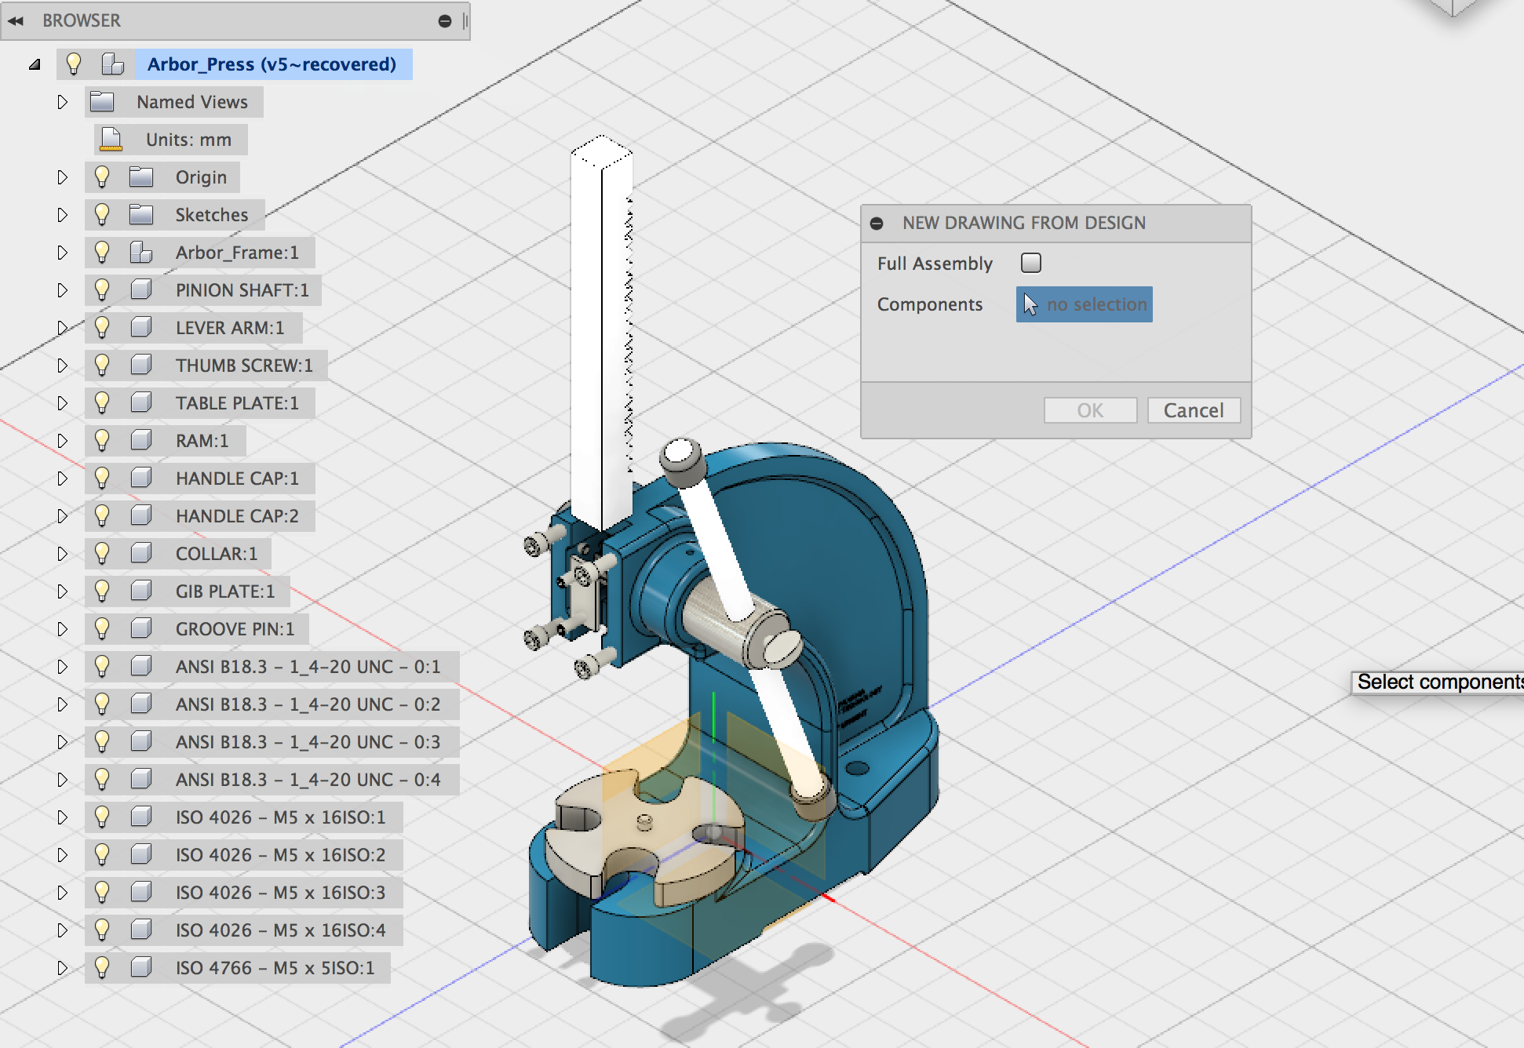Viewport: 1524px width, 1048px height.
Task: Click the TABLE PLATE:1 component icon
Action: point(141,402)
